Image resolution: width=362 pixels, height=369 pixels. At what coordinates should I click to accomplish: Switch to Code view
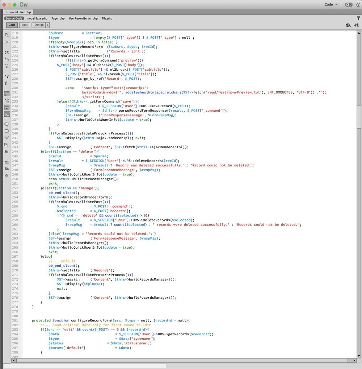pyautogui.click(x=12, y=25)
